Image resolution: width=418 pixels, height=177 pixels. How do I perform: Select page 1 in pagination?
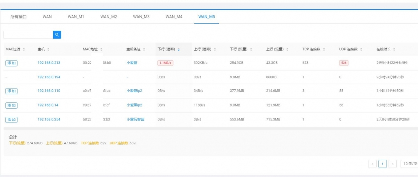(382, 164)
